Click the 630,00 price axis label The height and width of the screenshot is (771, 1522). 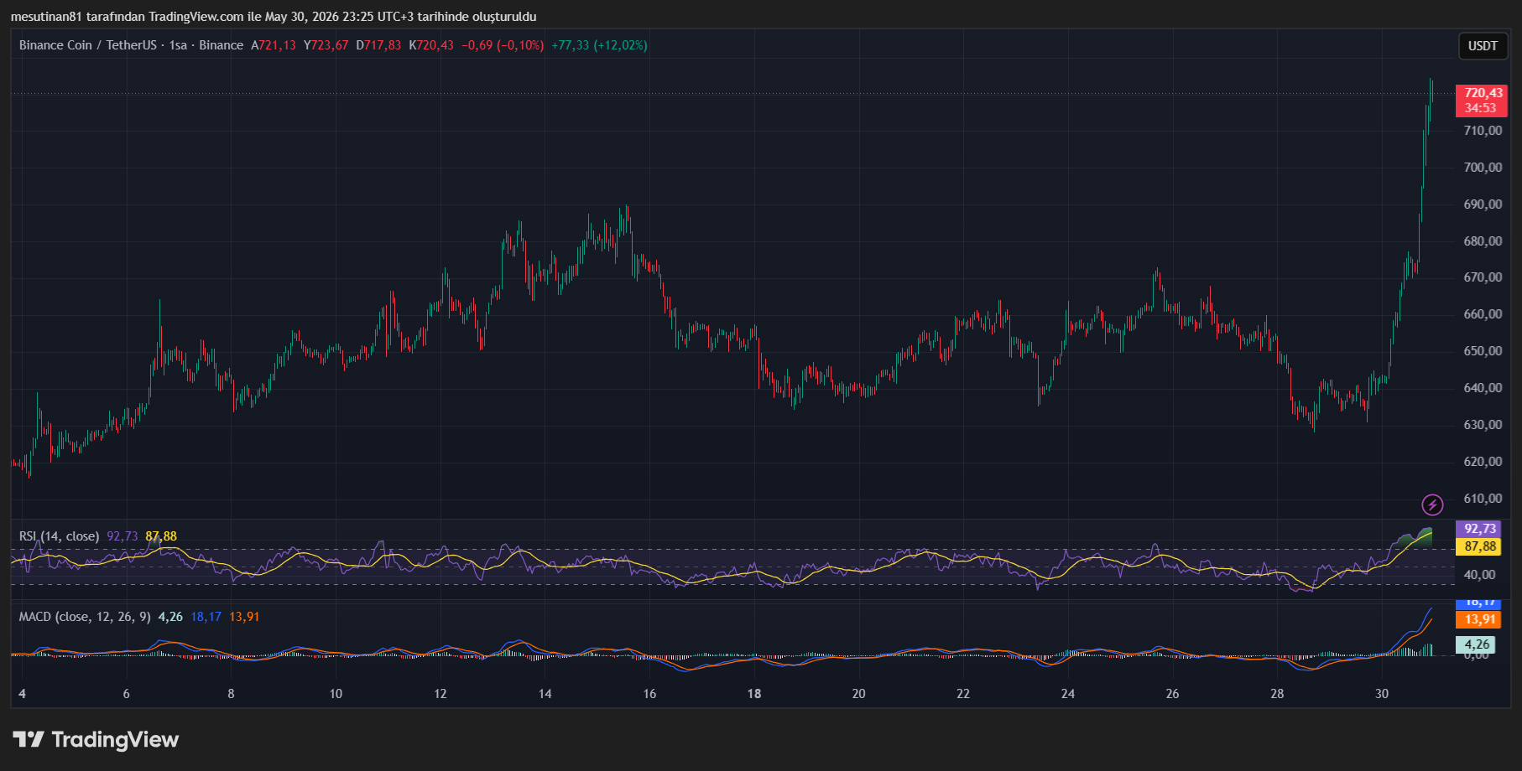click(1483, 425)
